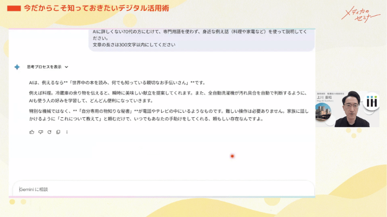Expand the 思考プロセスを表示 chevron
Image resolution: width=387 pixels, height=217 pixels.
pos(66,67)
